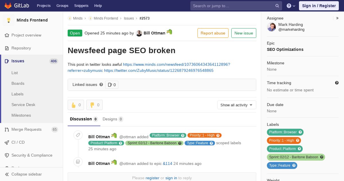Click the Merge Requests icon

(x=7, y=129)
